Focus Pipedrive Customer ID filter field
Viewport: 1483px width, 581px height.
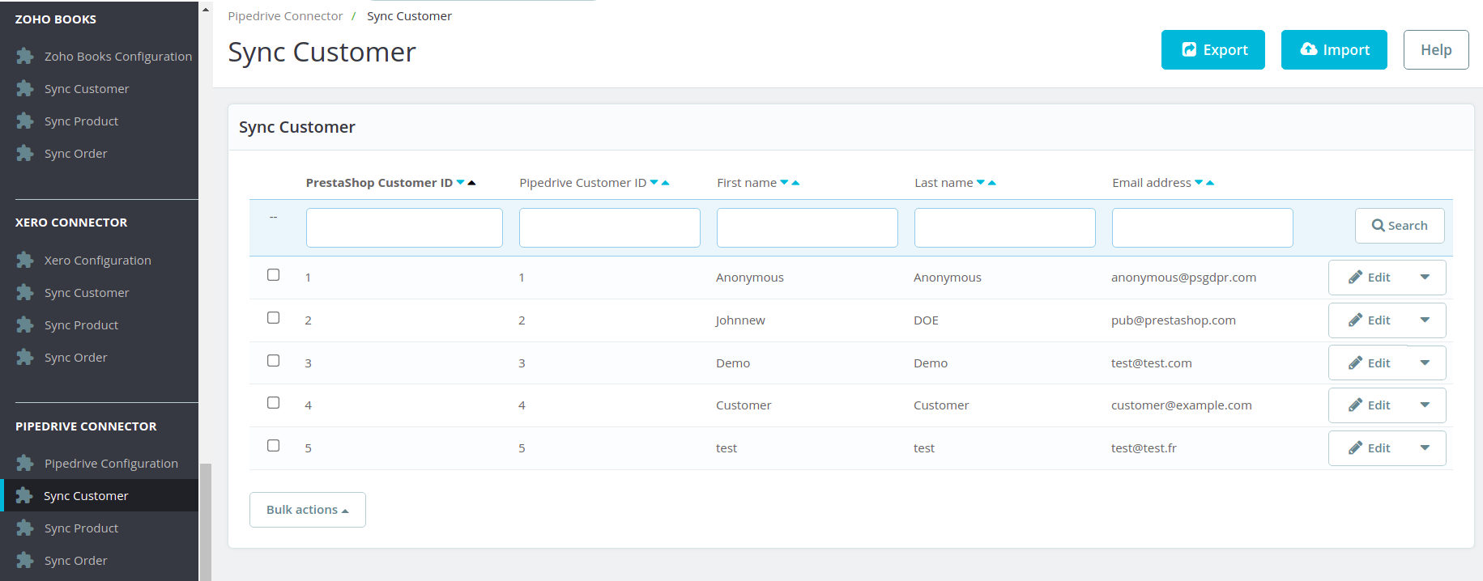[x=610, y=227]
